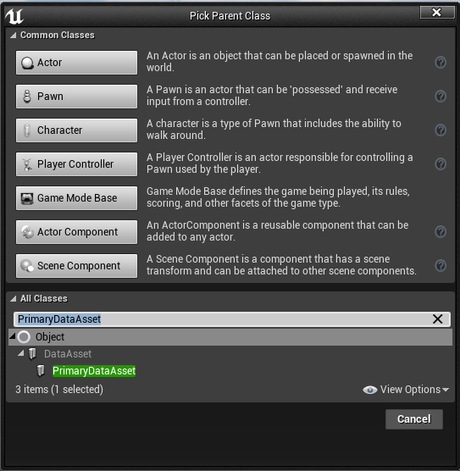Click Cancel to dismiss the dialog
The width and height of the screenshot is (460, 471).
[414, 419]
